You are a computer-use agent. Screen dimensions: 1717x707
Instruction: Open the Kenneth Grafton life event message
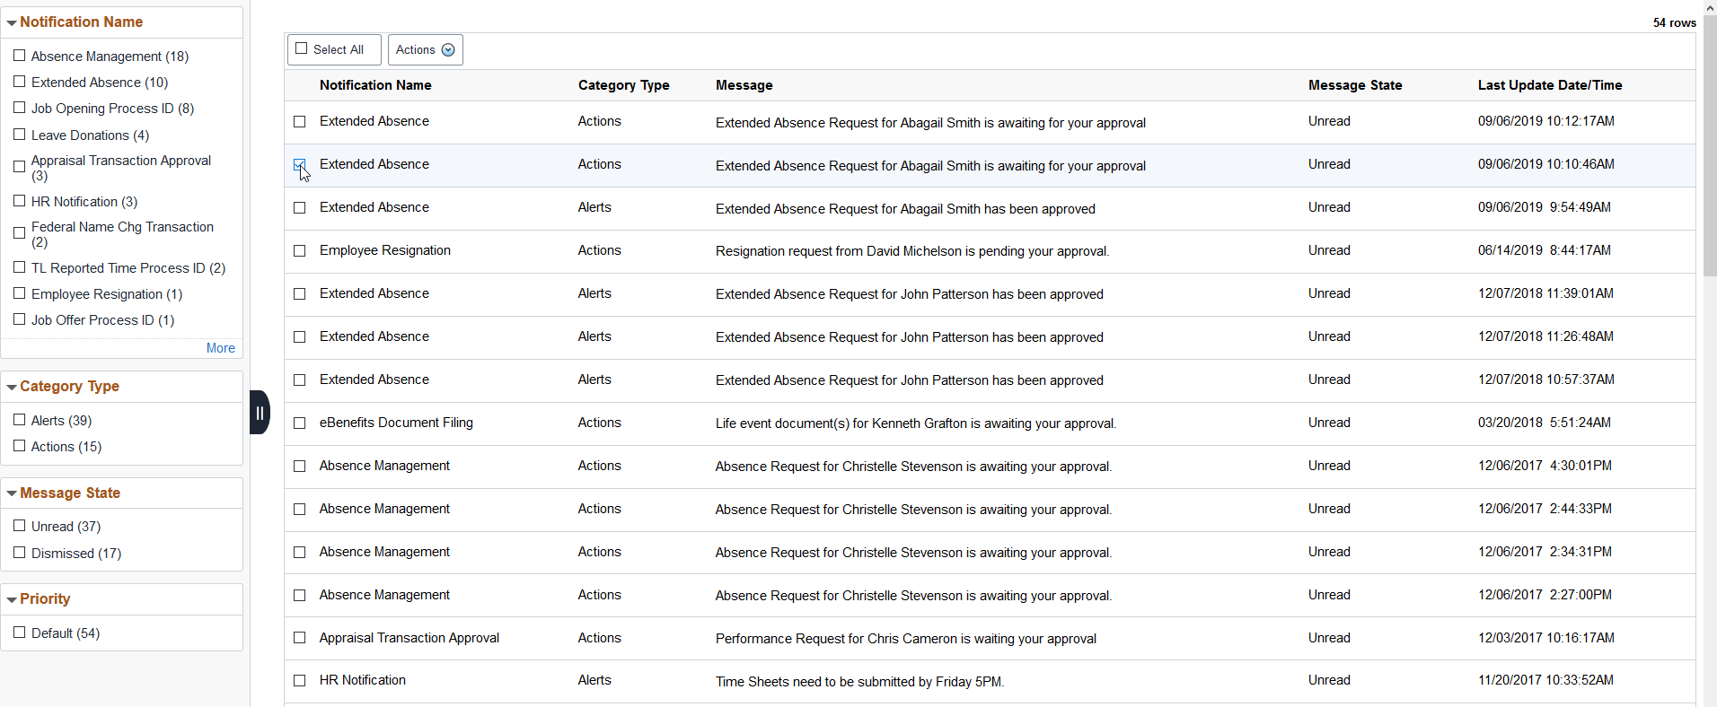pos(916,423)
